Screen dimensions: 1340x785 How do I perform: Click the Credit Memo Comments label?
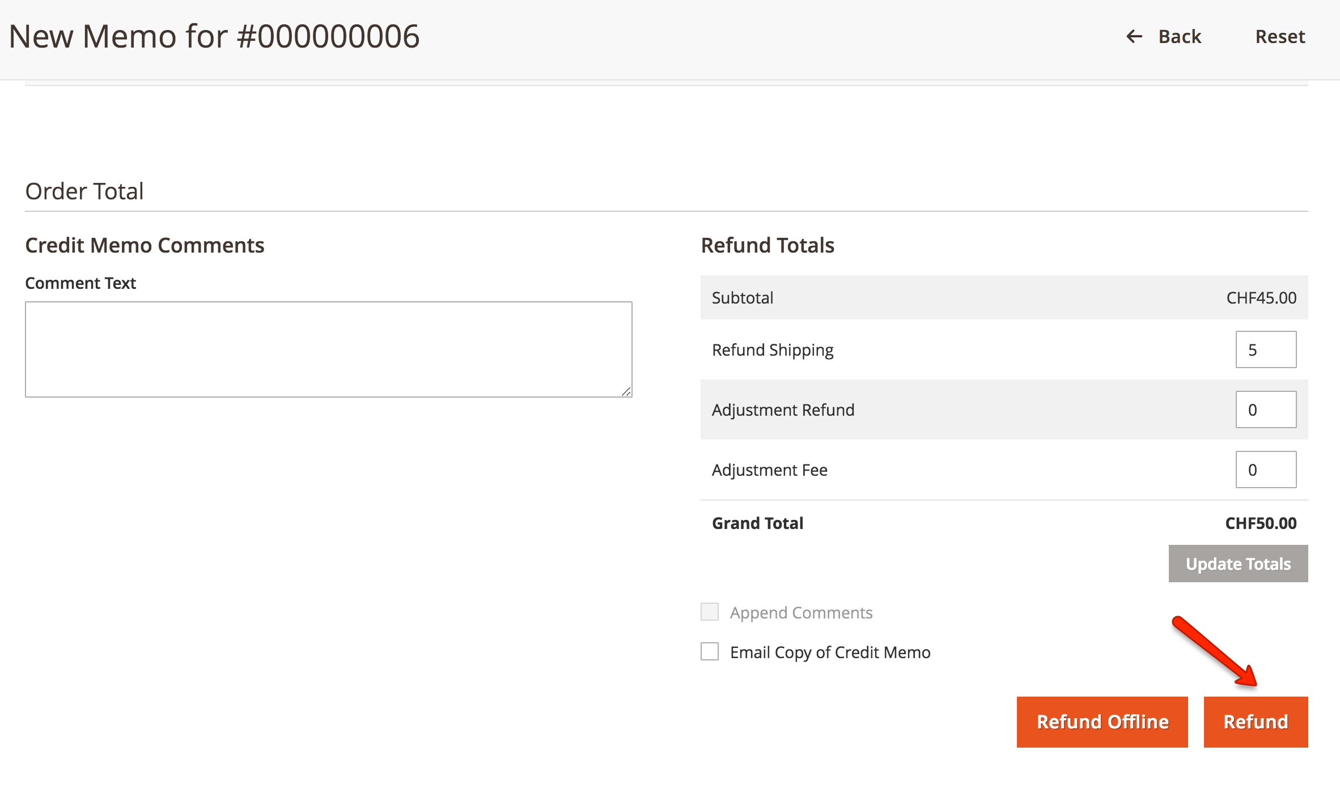[x=144, y=245]
